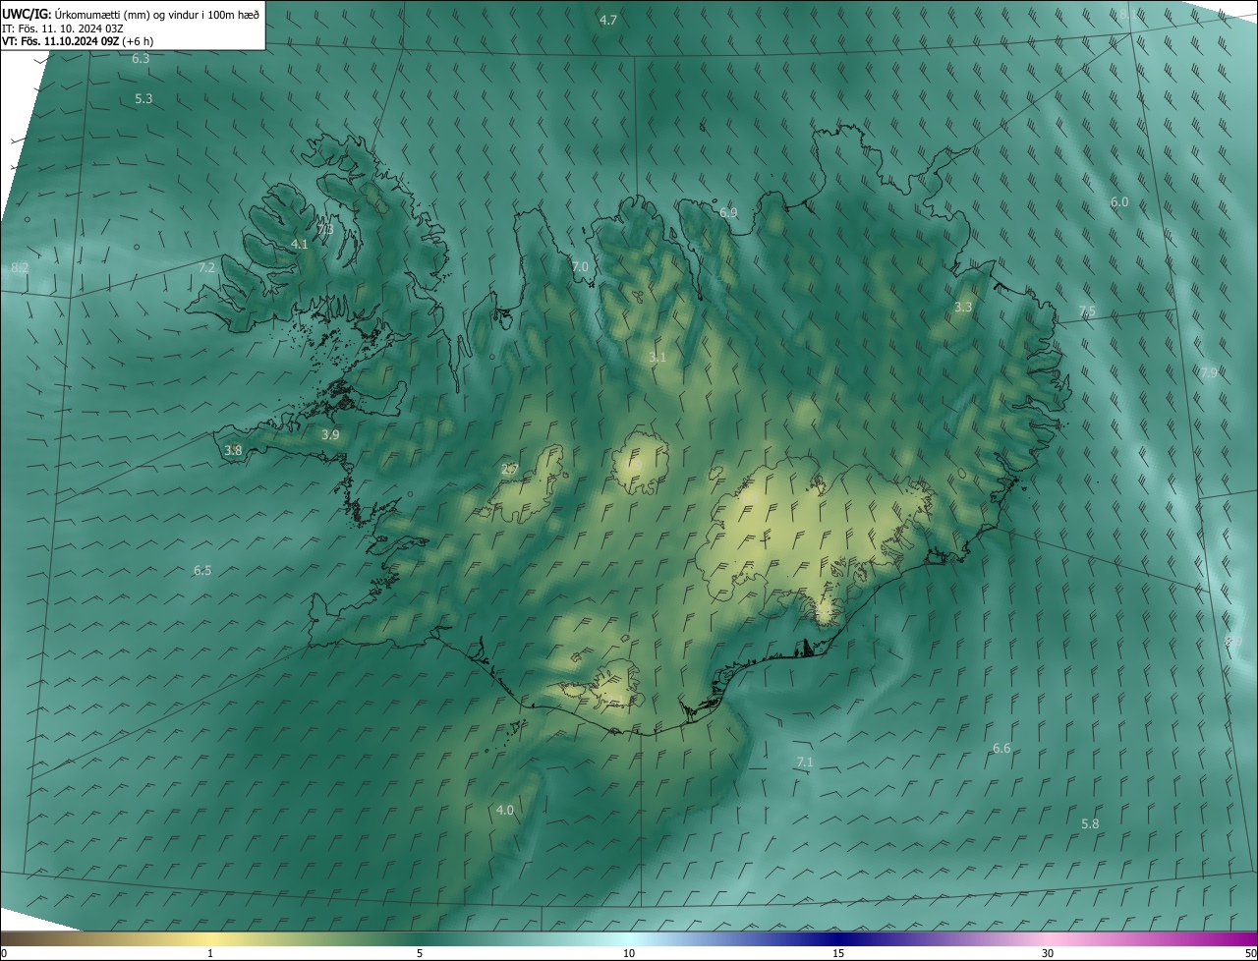Screen dimensions: 1258x961
Task: Click the "30" tick label on color scale
Action: point(1048,954)
